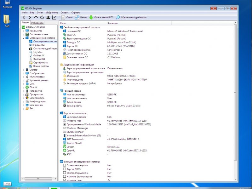This screenshot has width=252, height=189.
Task: Click the main list scroll up arrow
Action: (x=235, y=23)
